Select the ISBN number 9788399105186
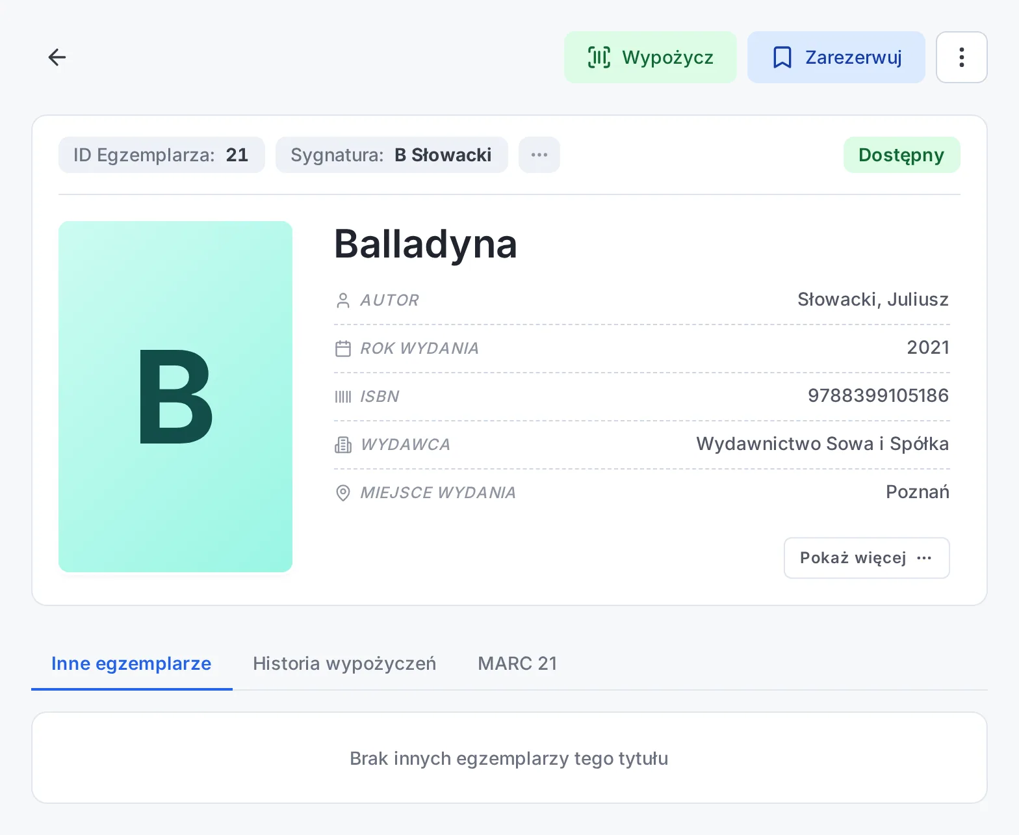The image size is (1019, 835). tap(878, 395)
